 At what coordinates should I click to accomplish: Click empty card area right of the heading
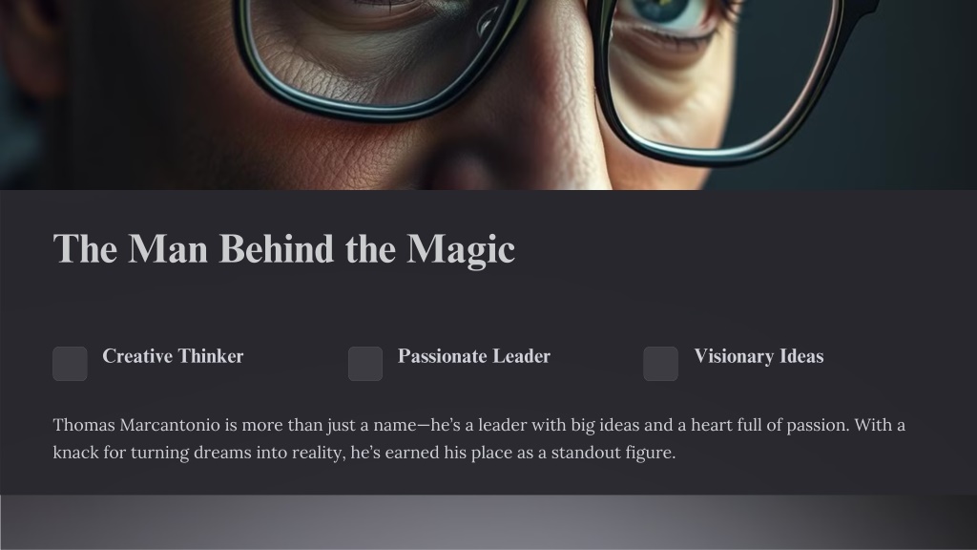coord(736,249)
